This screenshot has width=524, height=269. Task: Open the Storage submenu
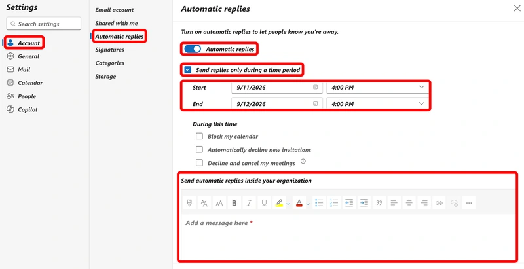[x=105, y=77]
